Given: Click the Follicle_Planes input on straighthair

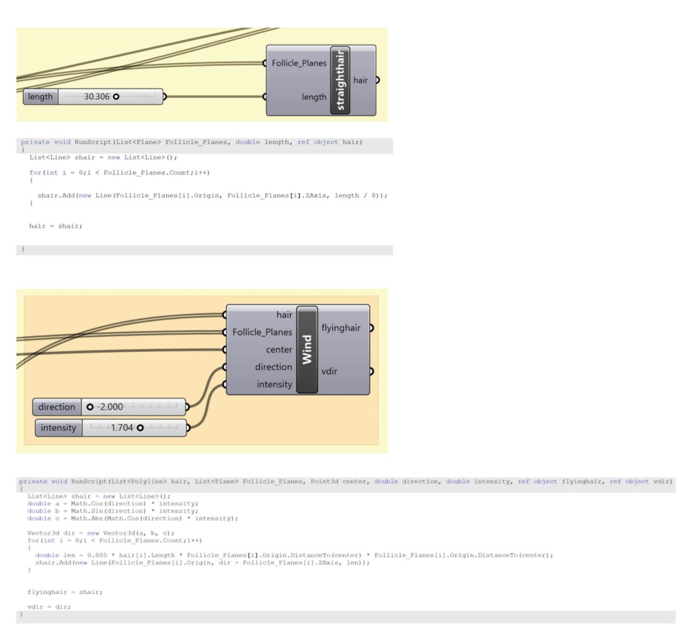Looking at the screenshot, I should [299, 63].
